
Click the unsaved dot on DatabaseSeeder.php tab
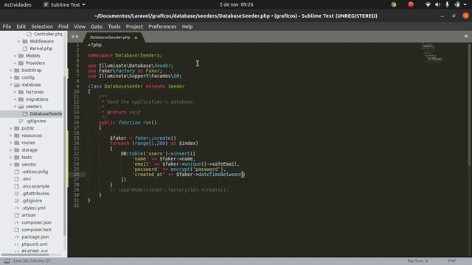136,38
